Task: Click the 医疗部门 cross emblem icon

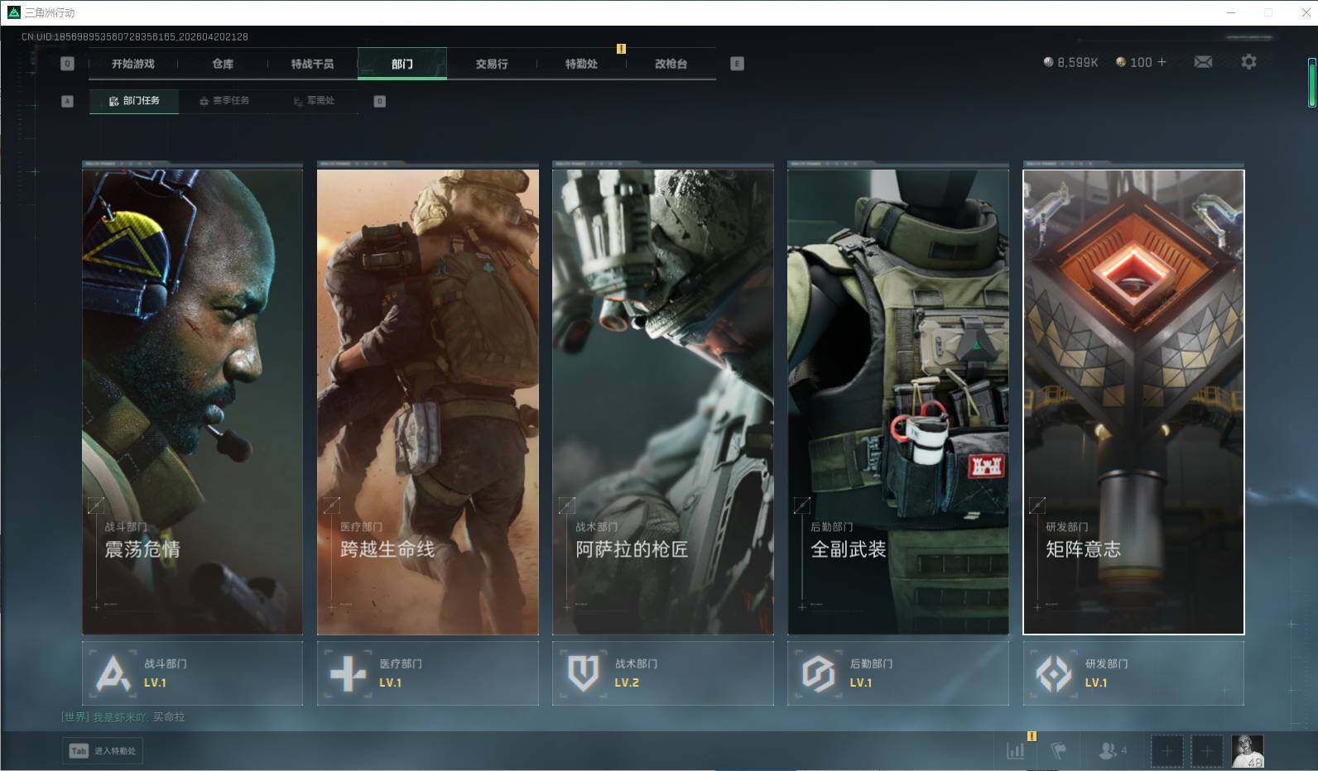Action: coord(348,673)
